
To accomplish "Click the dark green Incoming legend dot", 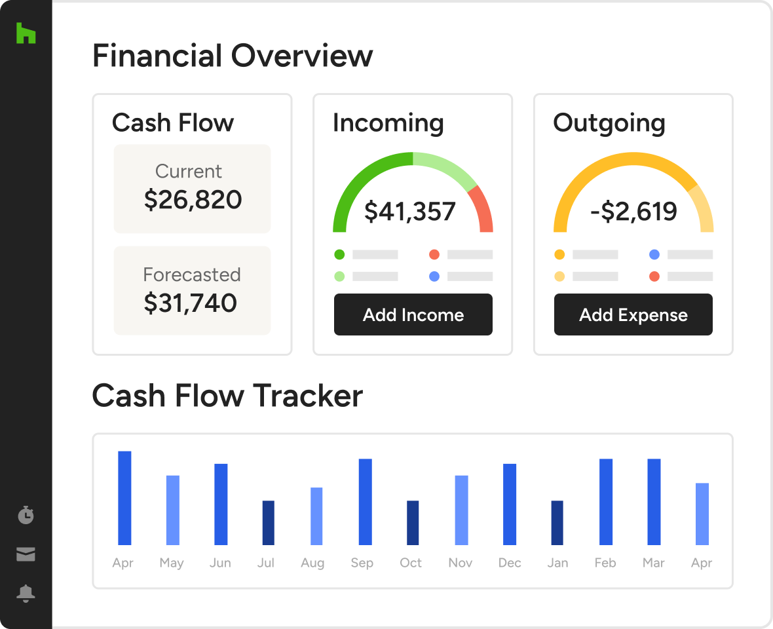I will 339,254.
